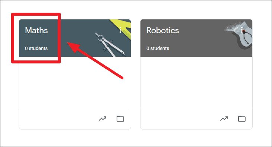The height and width of the screenshot is (147, 272).
Task: Click the 0 students text under Robotics
Action: (158, 48)
